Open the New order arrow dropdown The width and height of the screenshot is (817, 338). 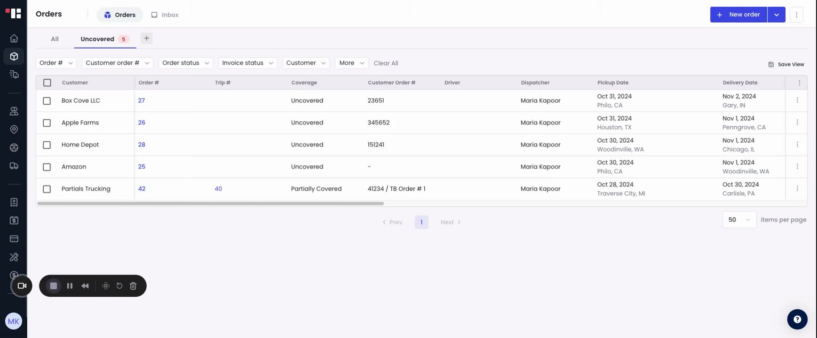[777, 15]
